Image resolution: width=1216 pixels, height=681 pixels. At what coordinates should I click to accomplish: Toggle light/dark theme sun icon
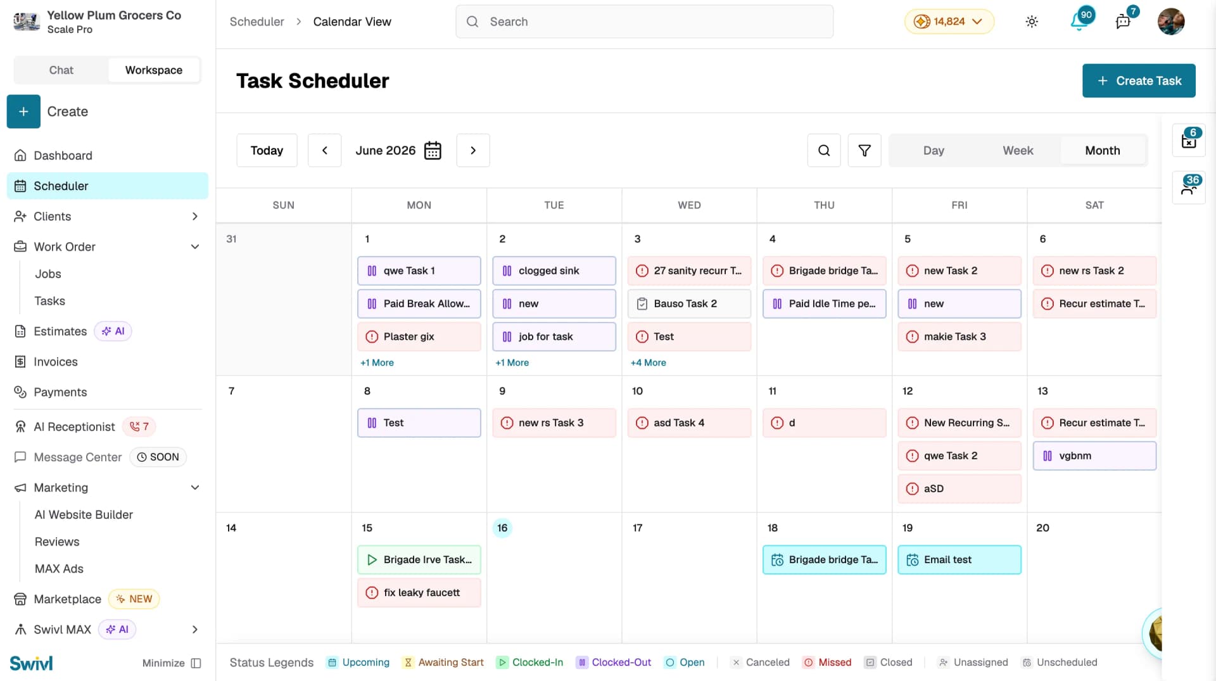[x=1032, y=22]
